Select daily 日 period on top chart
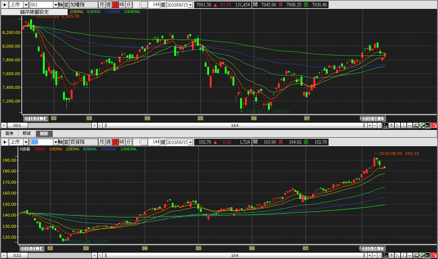Screen dimensions: 438x259 coord(115,5)
